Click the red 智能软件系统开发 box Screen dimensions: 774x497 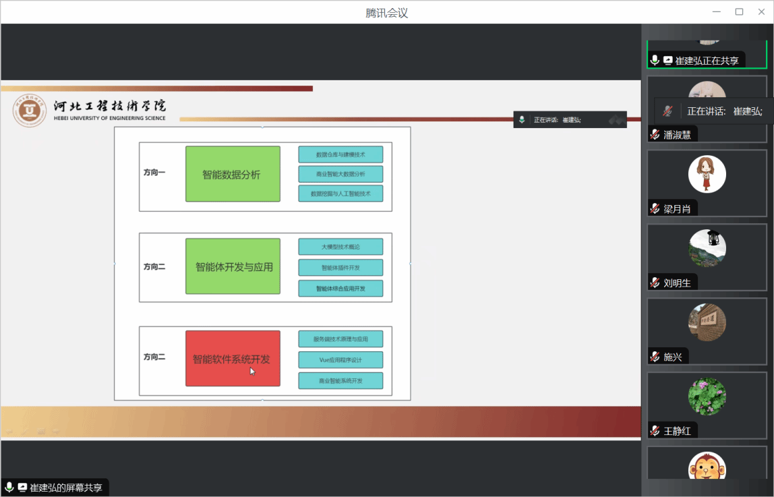(233, 359)
